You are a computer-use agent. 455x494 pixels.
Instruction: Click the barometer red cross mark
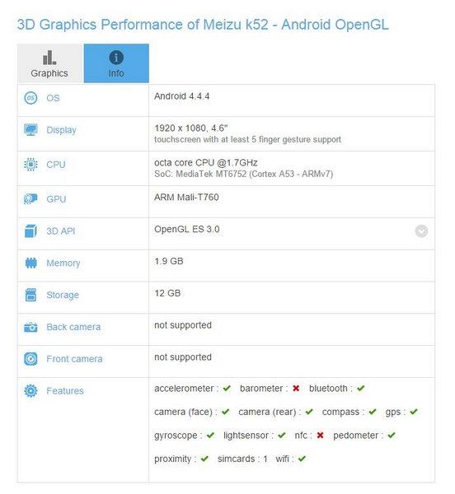pos(296,388)
